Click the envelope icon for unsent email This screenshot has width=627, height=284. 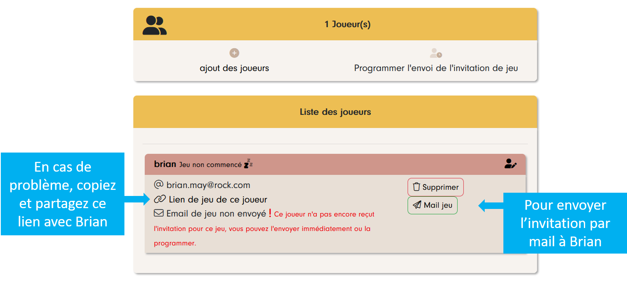(x=159, y=213)
